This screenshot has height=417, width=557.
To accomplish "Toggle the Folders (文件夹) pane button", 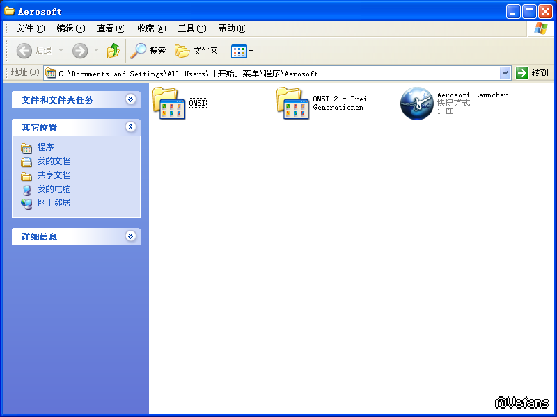I will [196, 51].
